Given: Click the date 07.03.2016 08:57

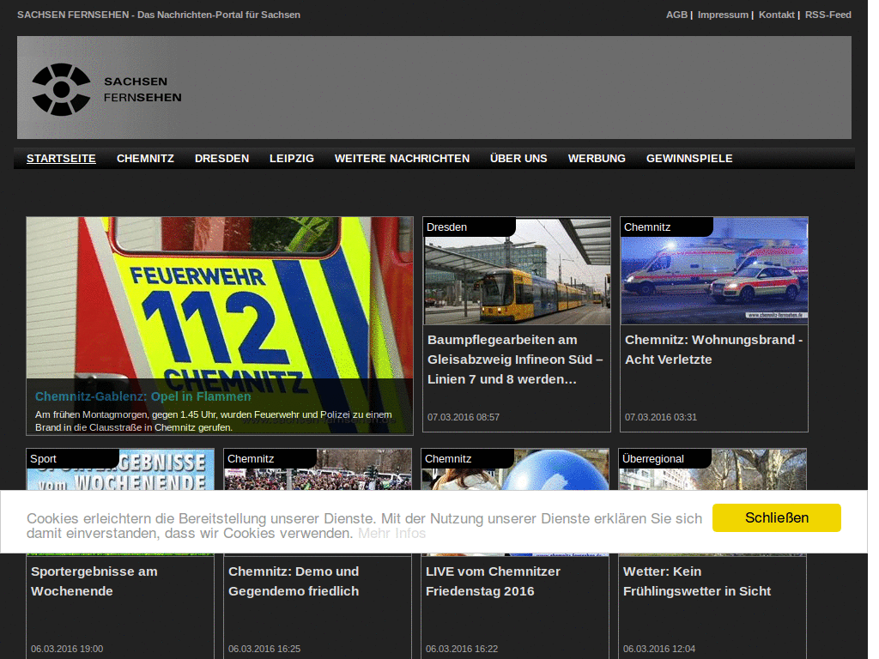Looking at the screenshot, I should point(463,417).
